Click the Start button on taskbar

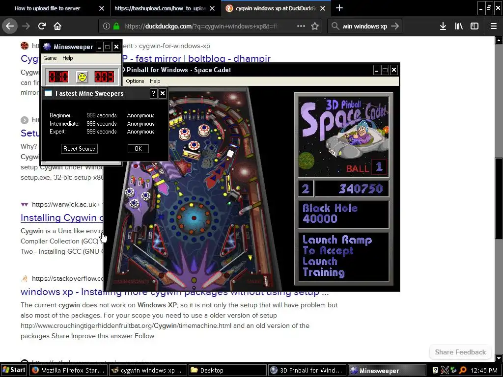[14, 370]
